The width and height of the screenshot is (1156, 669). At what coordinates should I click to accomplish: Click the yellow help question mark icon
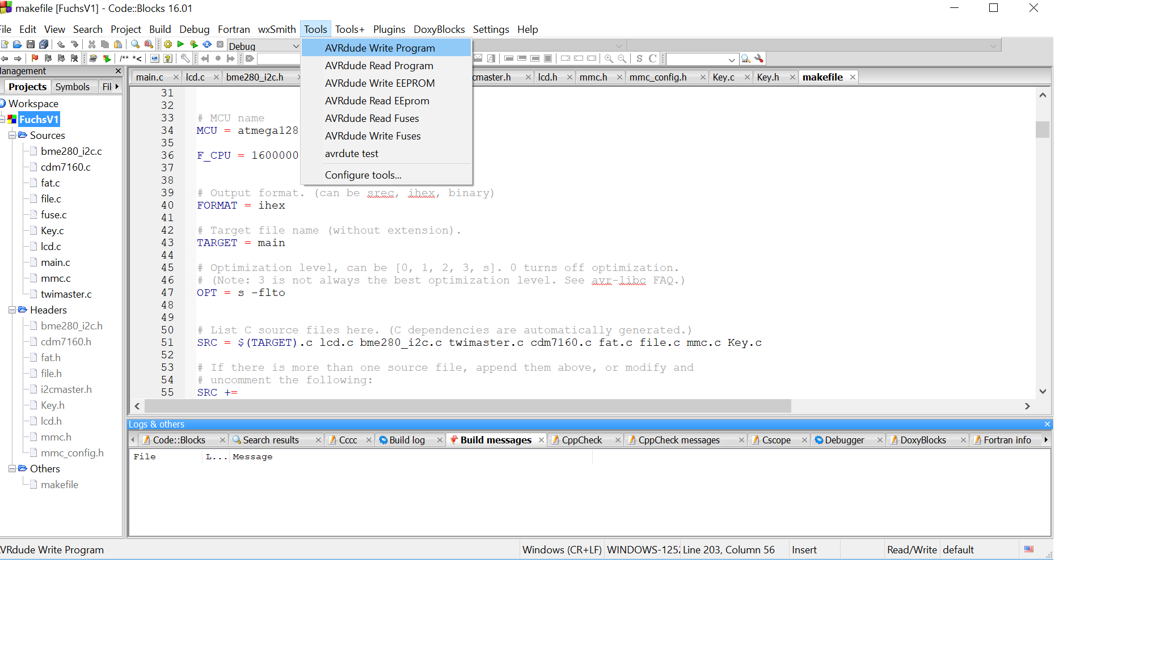(168, 58)
